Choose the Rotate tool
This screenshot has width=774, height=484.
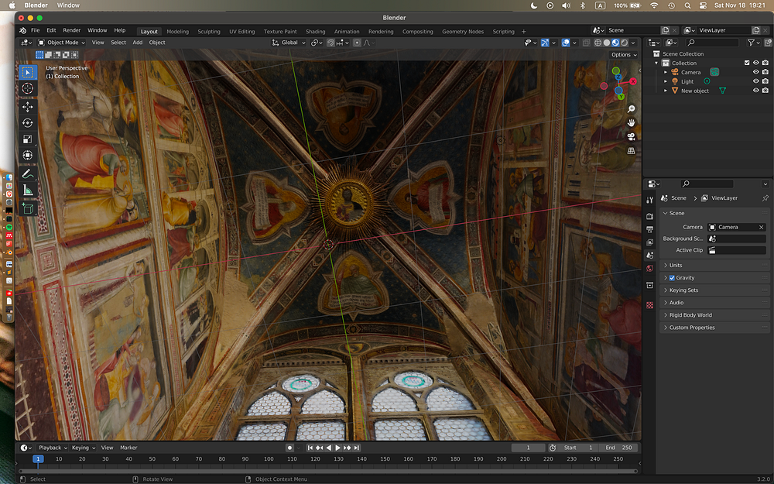[28, 123]
